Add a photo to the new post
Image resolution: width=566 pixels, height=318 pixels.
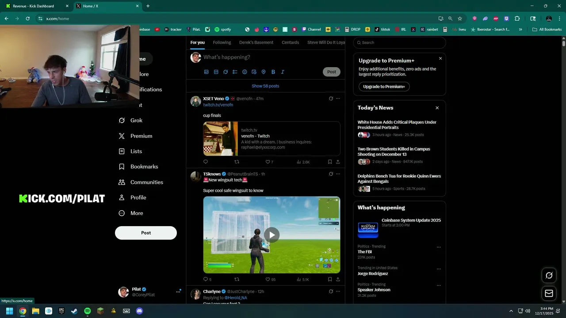pos(206,72)
